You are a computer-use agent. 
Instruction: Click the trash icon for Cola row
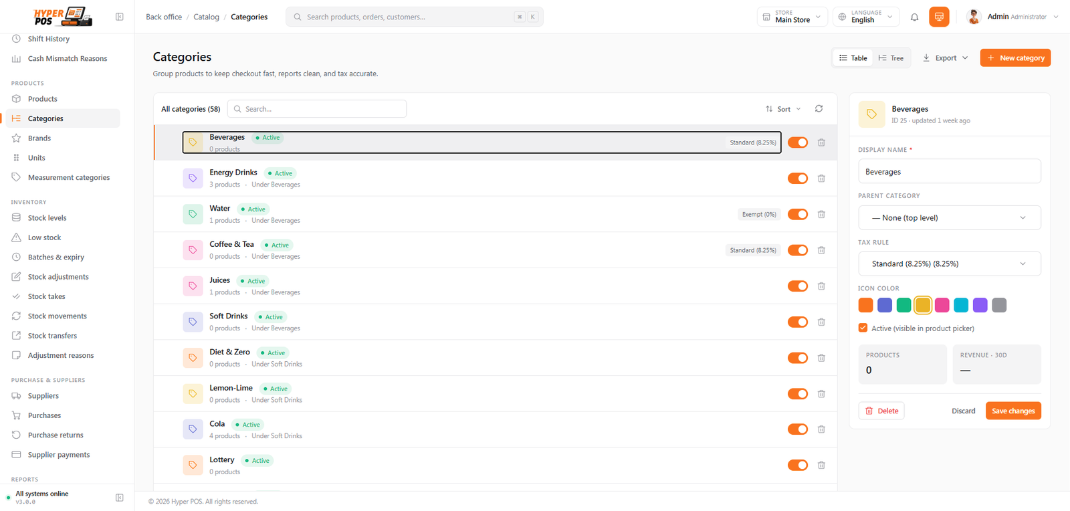(x=821, y=429)
